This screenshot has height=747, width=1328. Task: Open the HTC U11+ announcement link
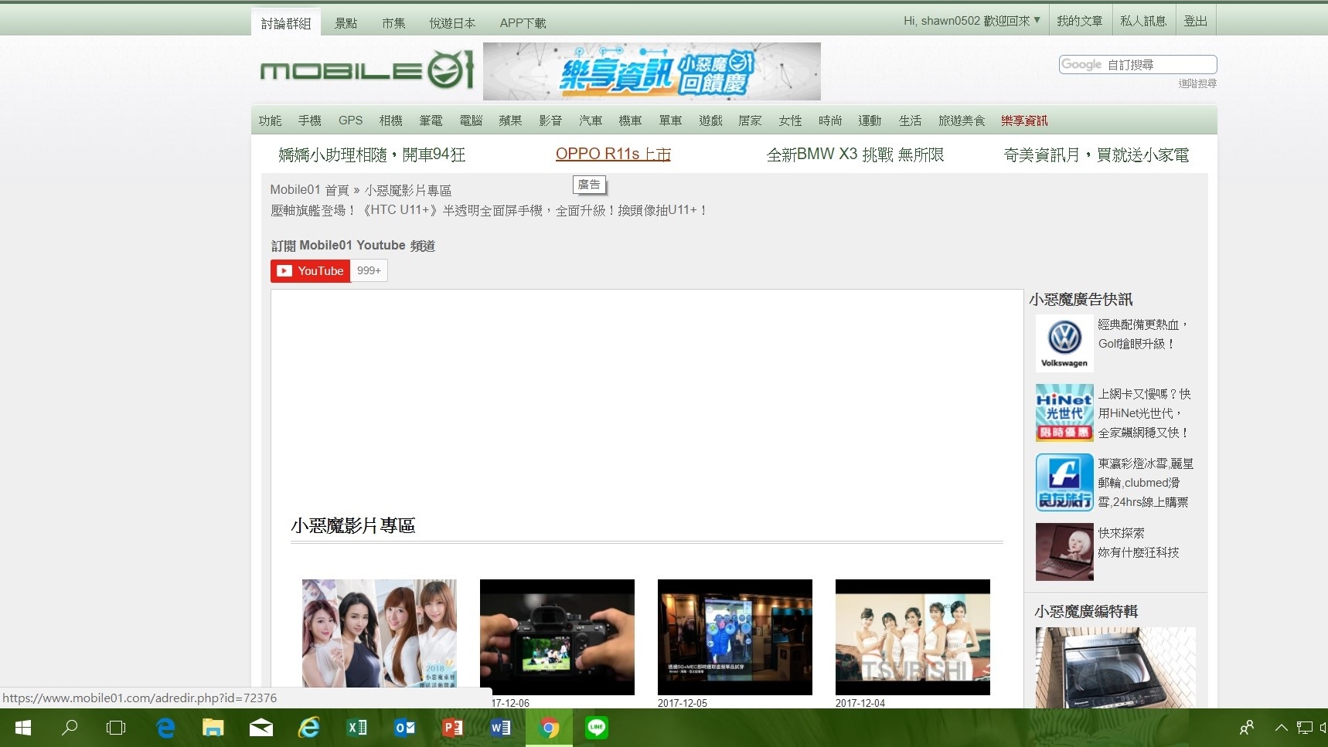click(x=489, y=210)
